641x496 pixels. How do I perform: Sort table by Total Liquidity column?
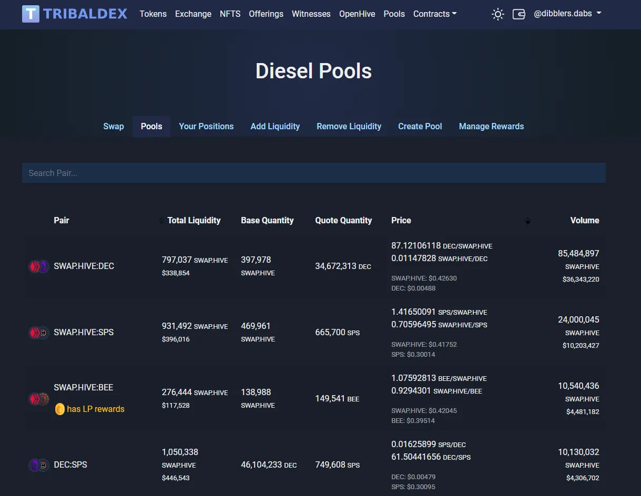click(x=194, y=220)
